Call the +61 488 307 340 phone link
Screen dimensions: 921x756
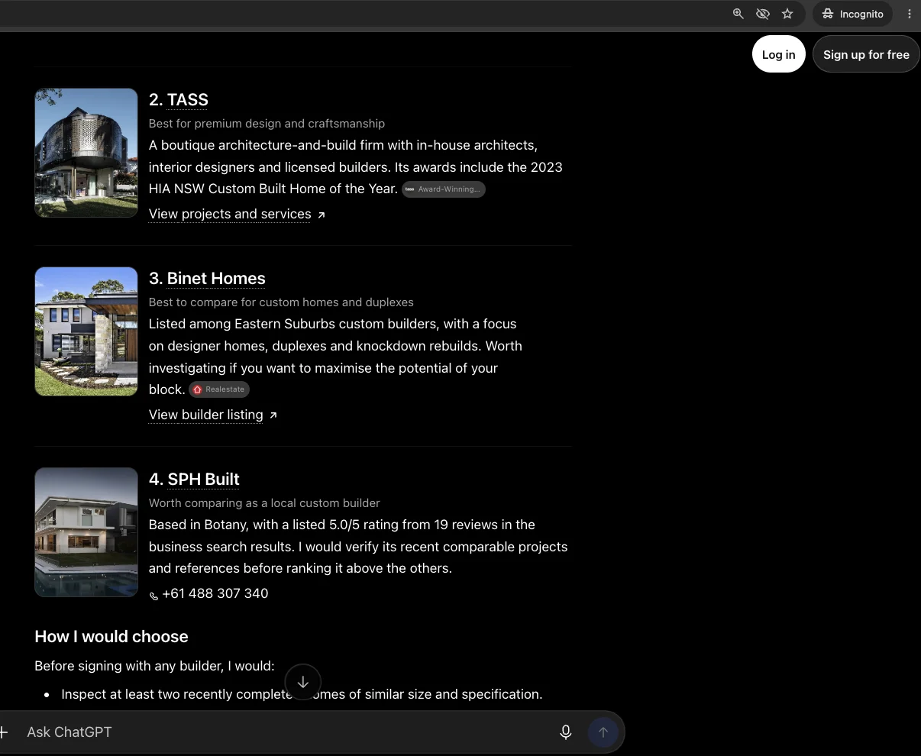coord(208,593)
